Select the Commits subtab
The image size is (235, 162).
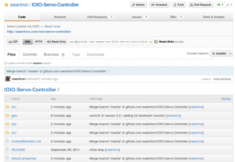pyautogui.click(x=30, y=55)
